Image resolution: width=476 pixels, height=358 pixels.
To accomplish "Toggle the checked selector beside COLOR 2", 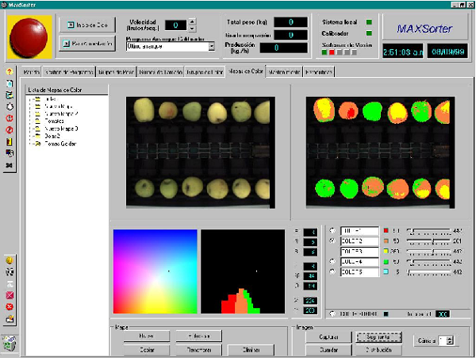I will (x=332, y=240).
